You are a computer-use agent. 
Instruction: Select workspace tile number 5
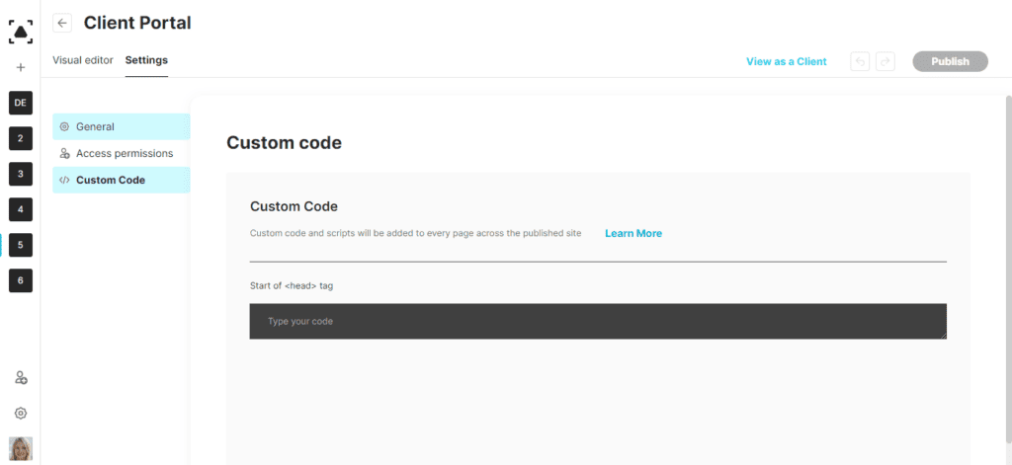[21, 245]
